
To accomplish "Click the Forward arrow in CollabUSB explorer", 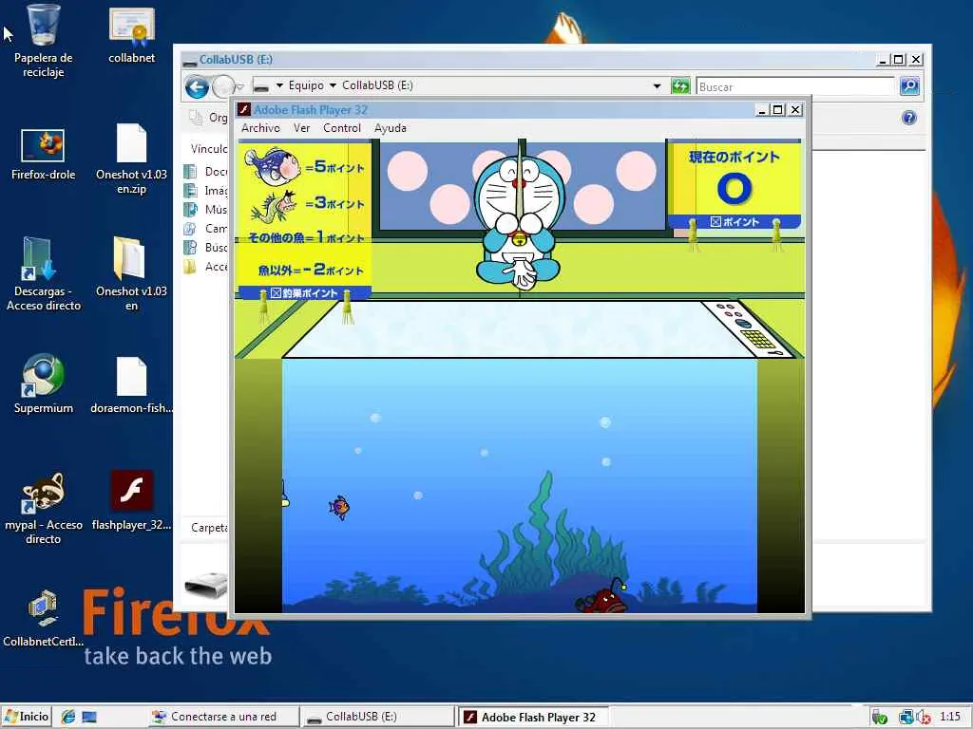I will (x=222, y=86).
